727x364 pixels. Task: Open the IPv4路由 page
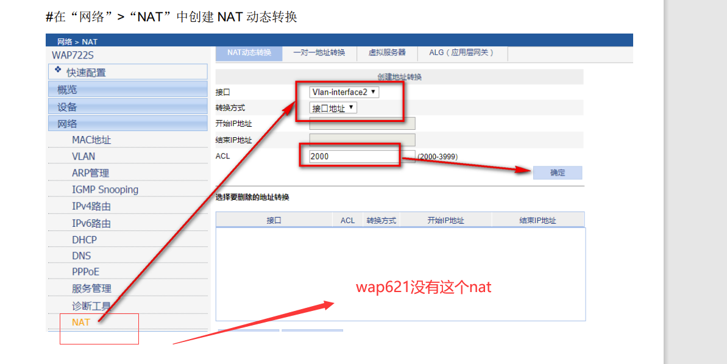[91, 206]
